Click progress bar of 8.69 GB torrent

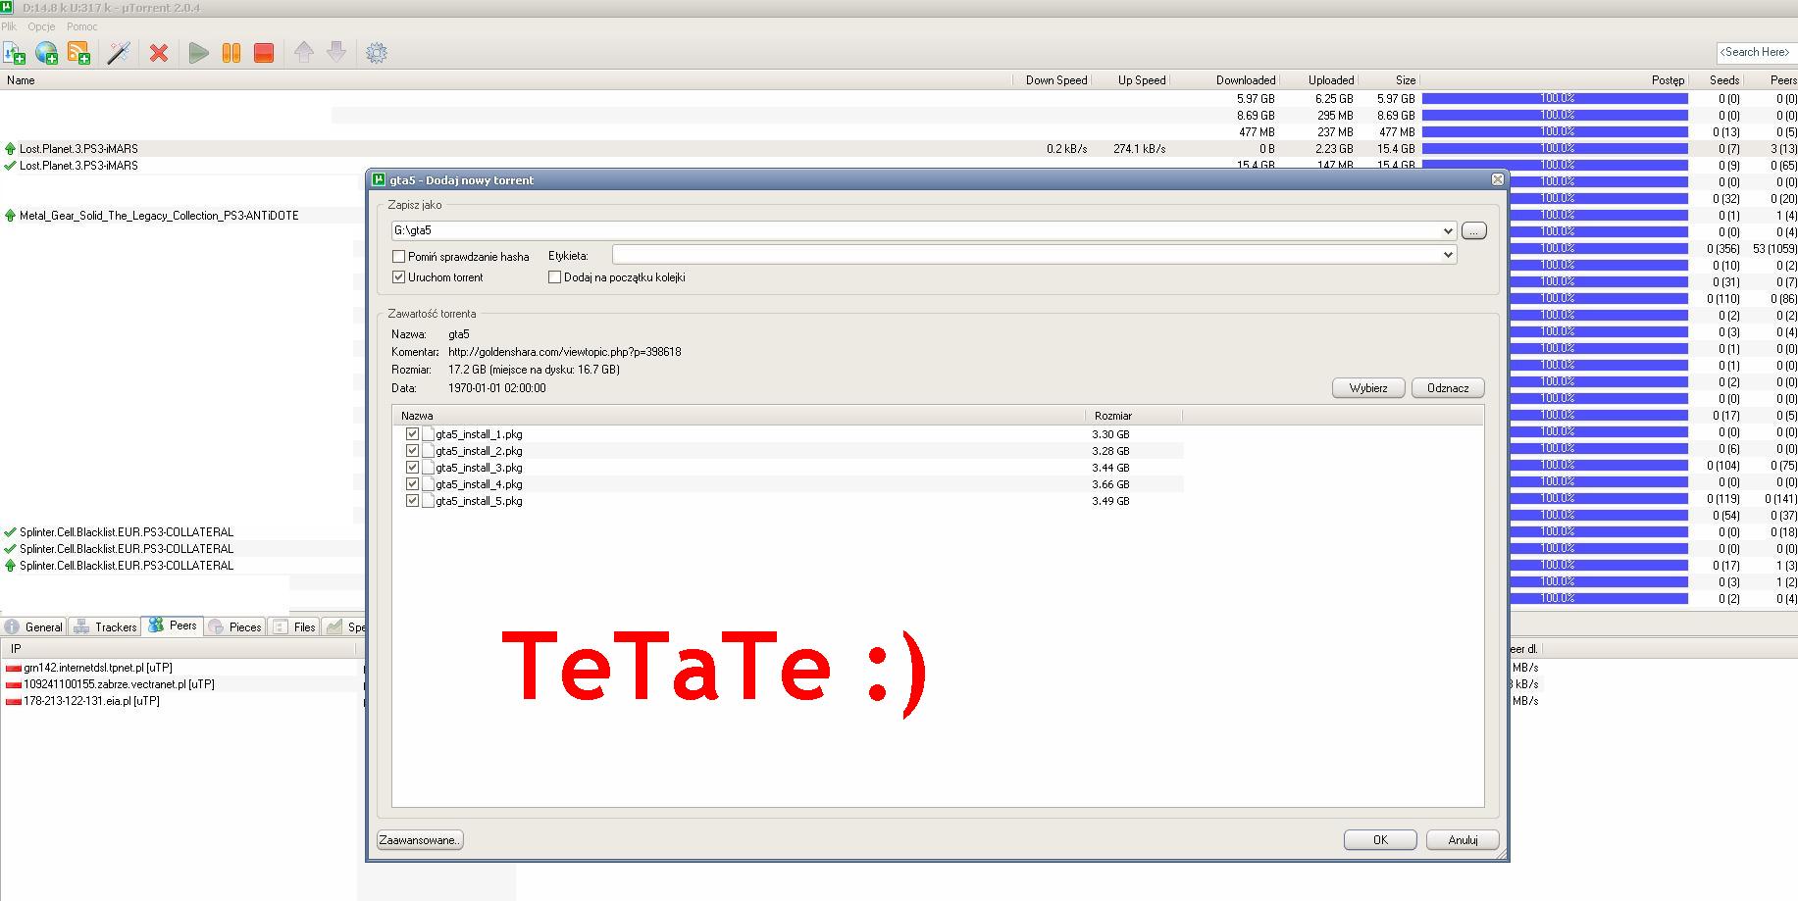tap(1555, 116)
